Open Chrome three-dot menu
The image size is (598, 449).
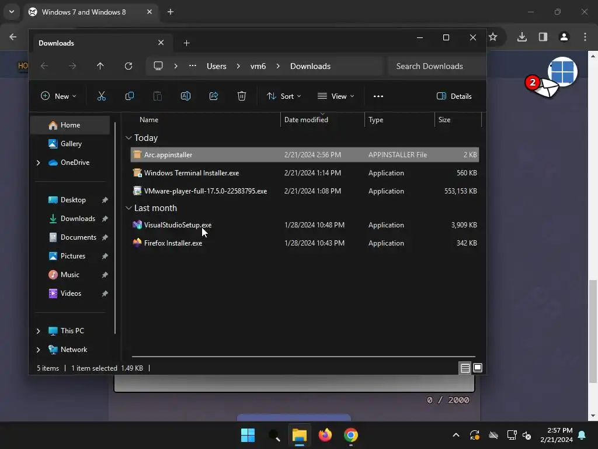(585, 37)
